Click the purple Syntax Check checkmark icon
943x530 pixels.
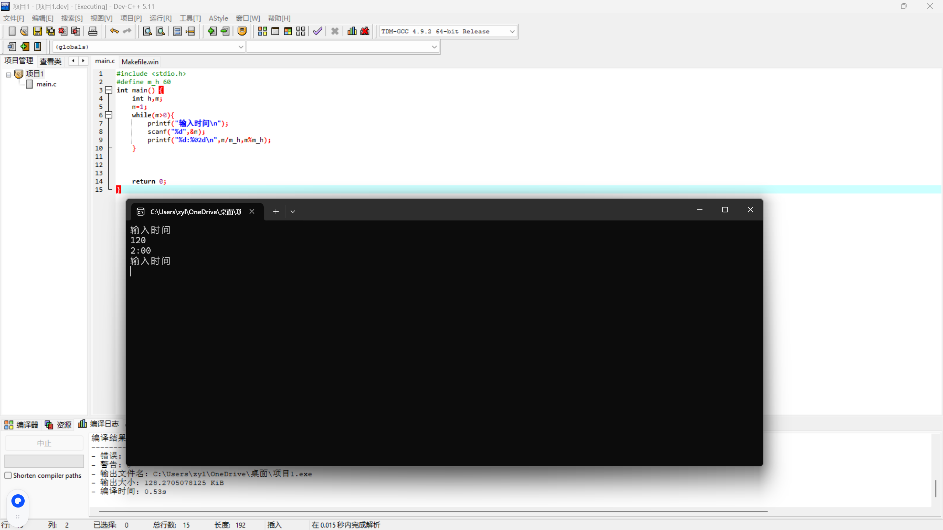(318, 31)
